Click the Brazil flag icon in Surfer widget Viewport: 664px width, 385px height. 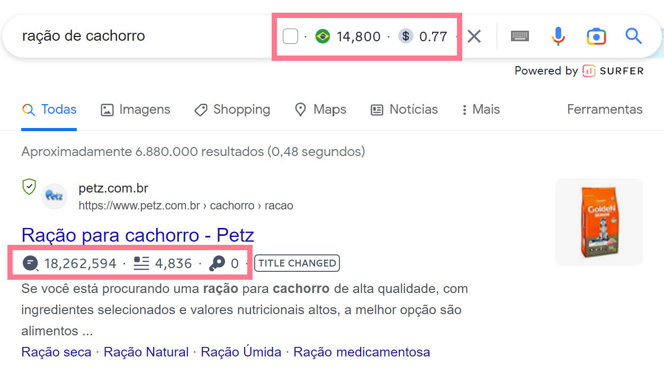322,36
